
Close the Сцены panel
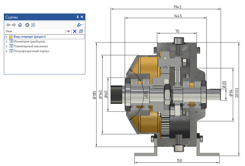(82, 17)
